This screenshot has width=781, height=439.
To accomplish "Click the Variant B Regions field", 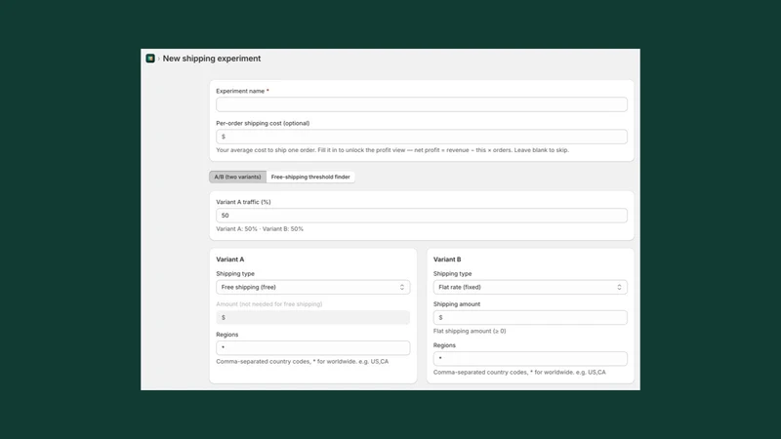I will (x=530, y=358).
